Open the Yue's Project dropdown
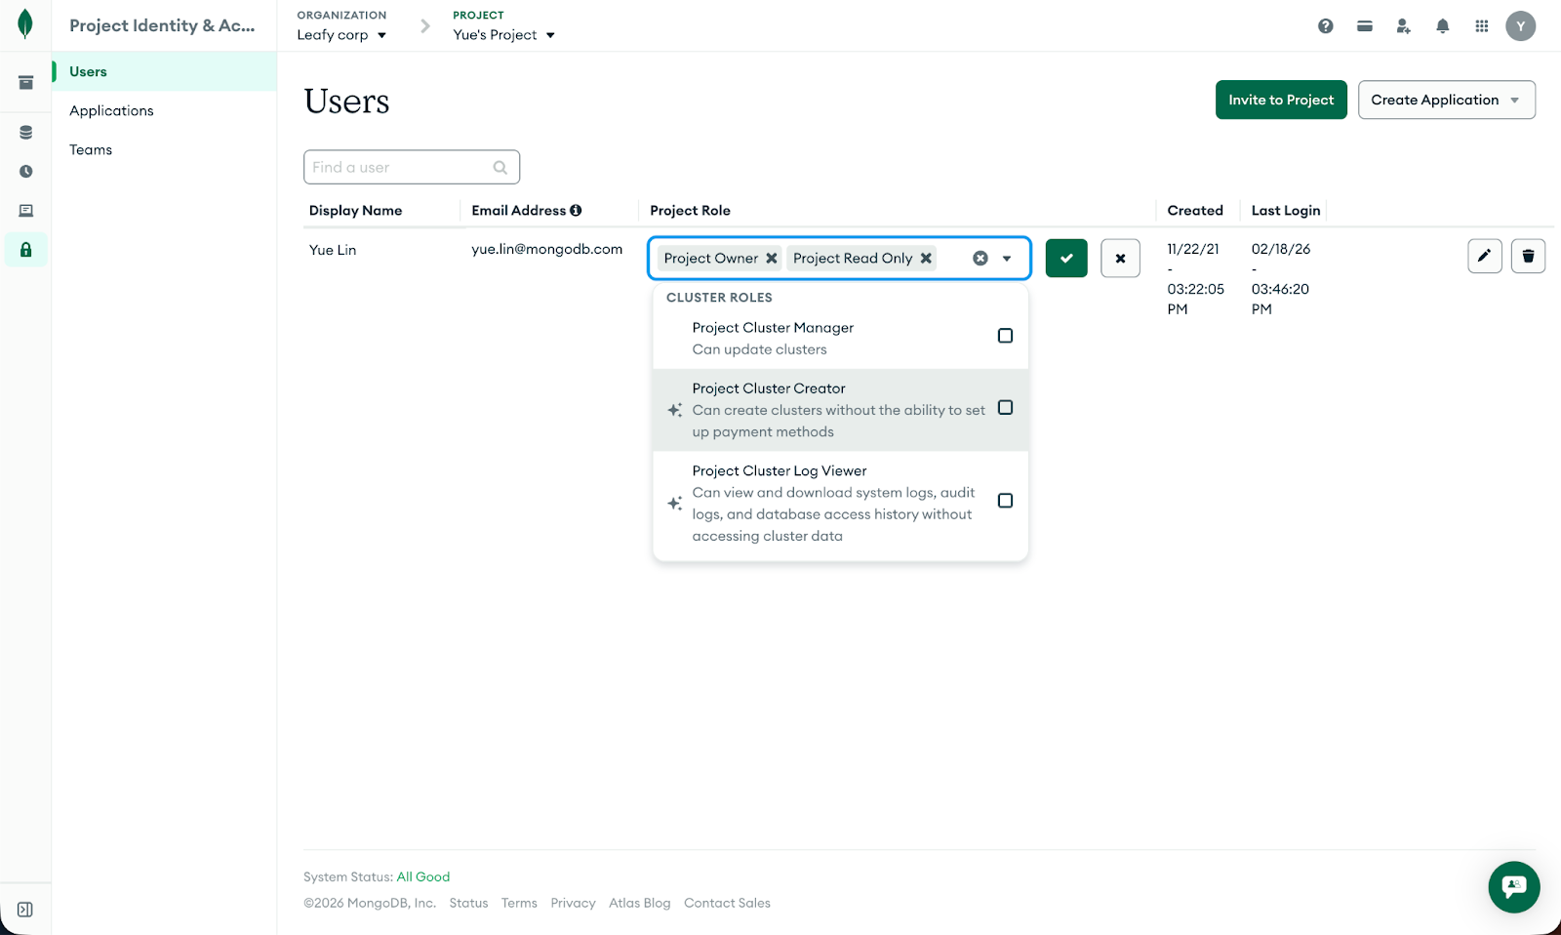The image size is (1561, 935). pyautogui.click(x=503, y=35)
